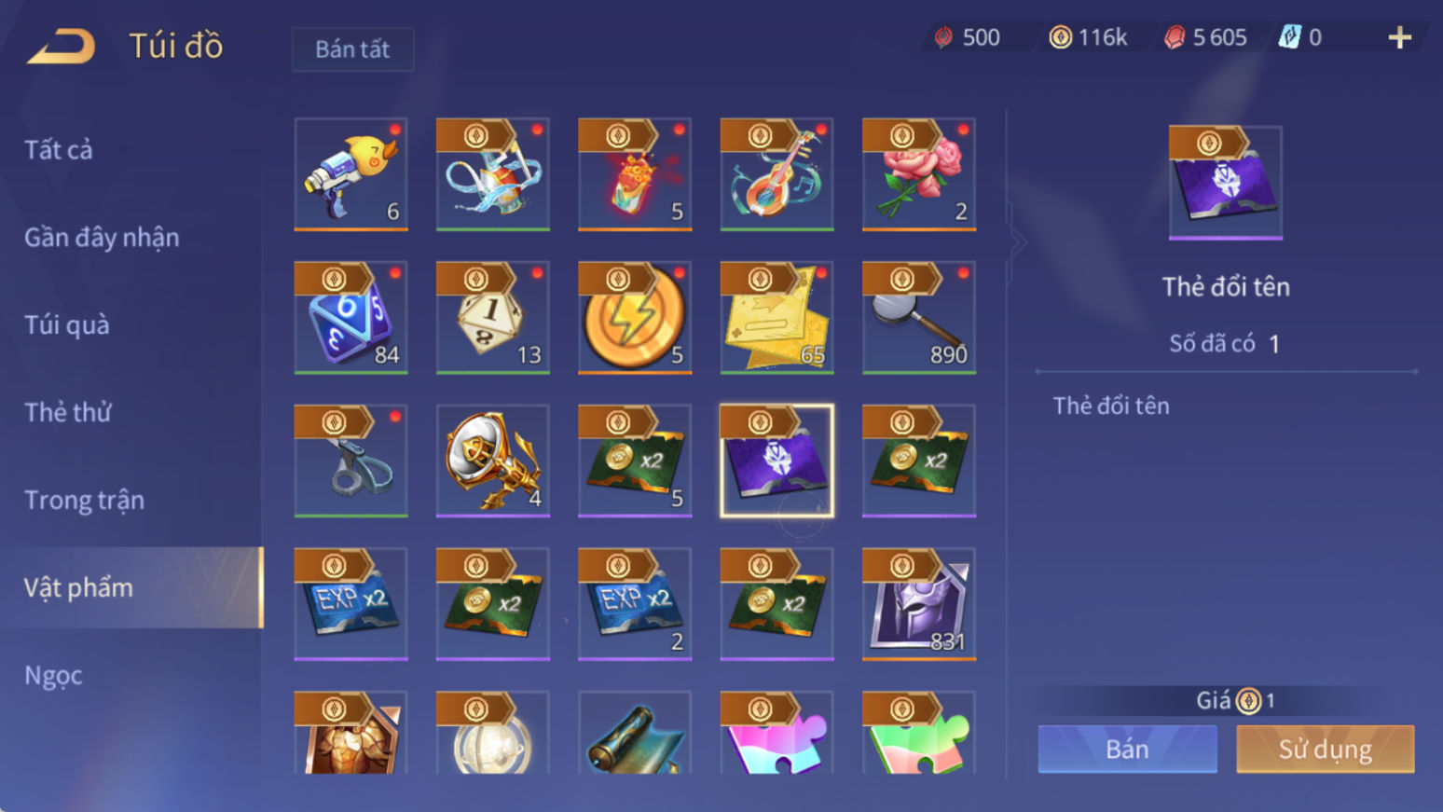Select the duck water gun item
The image size is (1443, 812).
coord(350,174)
